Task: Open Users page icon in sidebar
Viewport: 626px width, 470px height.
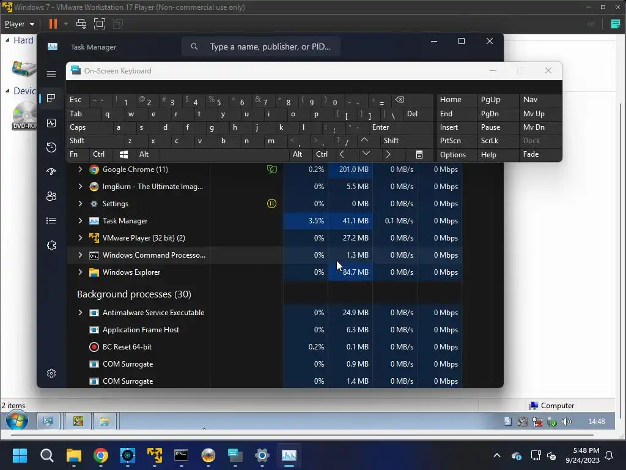Action: point(51,196)
